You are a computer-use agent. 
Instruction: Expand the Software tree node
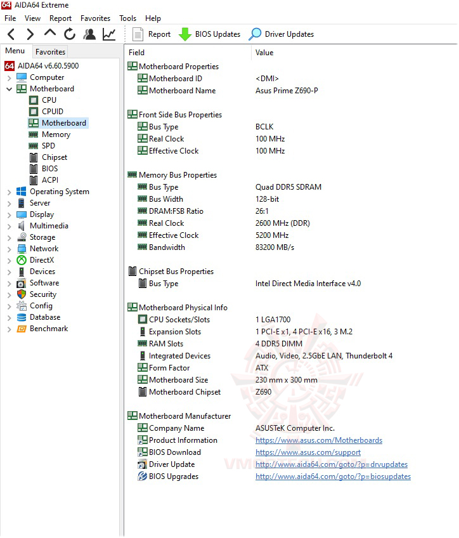click(x=10, y=284)
